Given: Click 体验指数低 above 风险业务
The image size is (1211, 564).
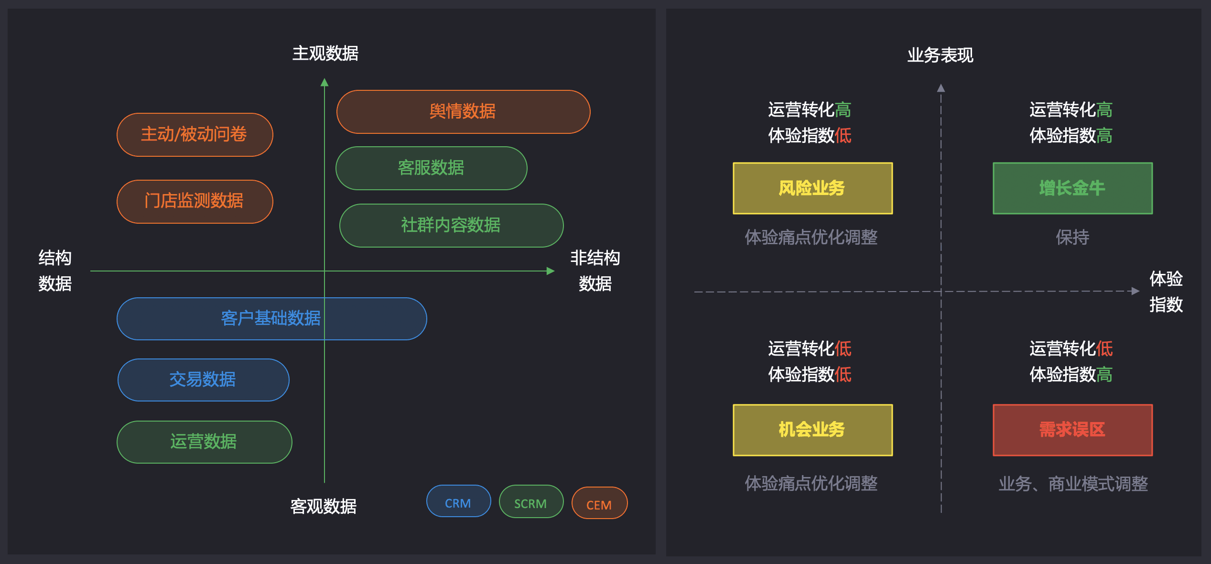Looking at the screenshot, I should (x=810, y=136).
